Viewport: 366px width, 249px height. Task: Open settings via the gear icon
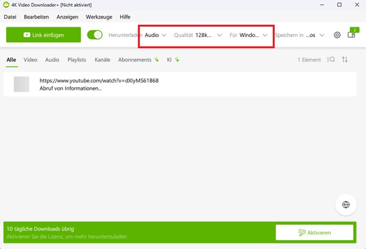(x=337, y=35)
